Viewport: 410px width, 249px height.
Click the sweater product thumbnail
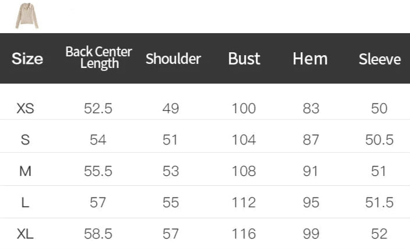[x=26, y=16]
